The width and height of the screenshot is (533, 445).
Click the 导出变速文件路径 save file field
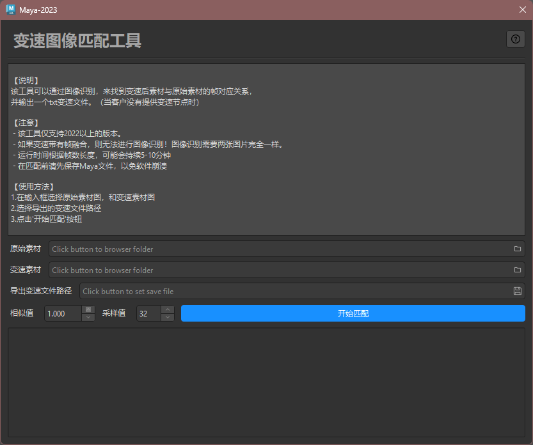(x=294, y=292)
